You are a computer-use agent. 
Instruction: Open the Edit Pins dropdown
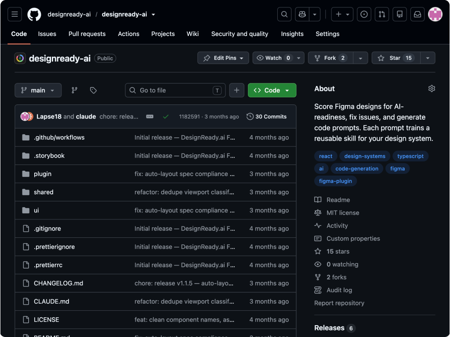(x=223, y=58)
